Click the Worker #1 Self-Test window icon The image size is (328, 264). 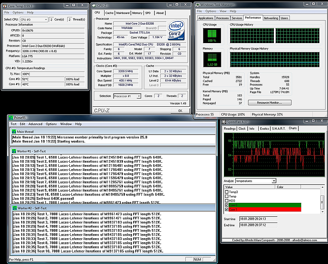click(x=14, y=151)
